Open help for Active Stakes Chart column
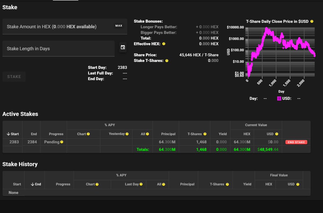 [x=88, y=134]
